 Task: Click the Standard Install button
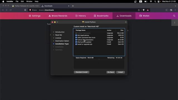[81, 72]
